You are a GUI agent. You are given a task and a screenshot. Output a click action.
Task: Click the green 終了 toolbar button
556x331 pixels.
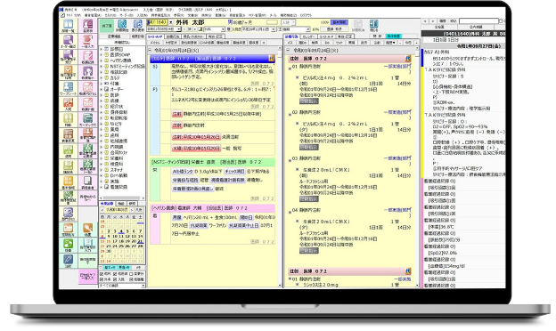point(107,26)
